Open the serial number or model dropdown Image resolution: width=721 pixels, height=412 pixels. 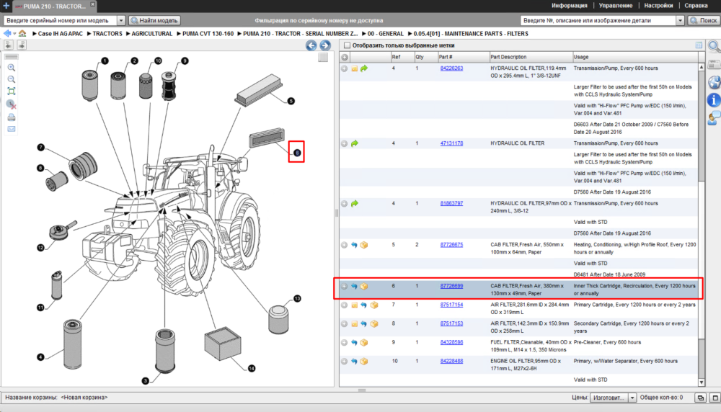coord(121,21)
